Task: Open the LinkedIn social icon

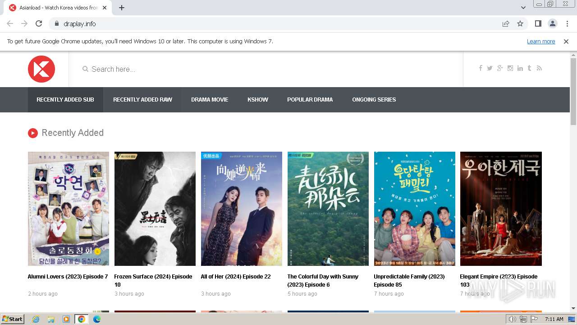Action: 520,68
